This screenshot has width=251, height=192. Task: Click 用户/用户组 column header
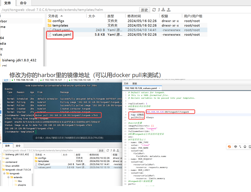[x=193, y=16]
